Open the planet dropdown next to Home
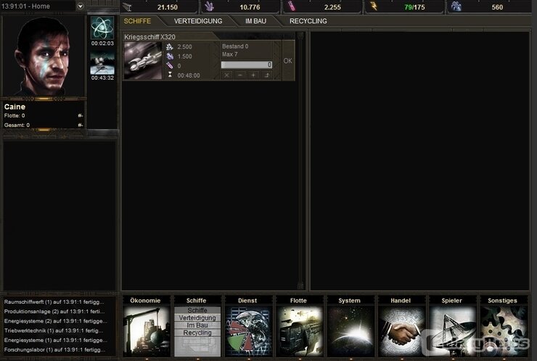The height and width of the screenshot is (361, 537). pos(80,6)
